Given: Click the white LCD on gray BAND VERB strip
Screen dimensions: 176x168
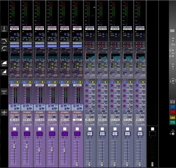Looking at the screenshot, I should 140,134.
